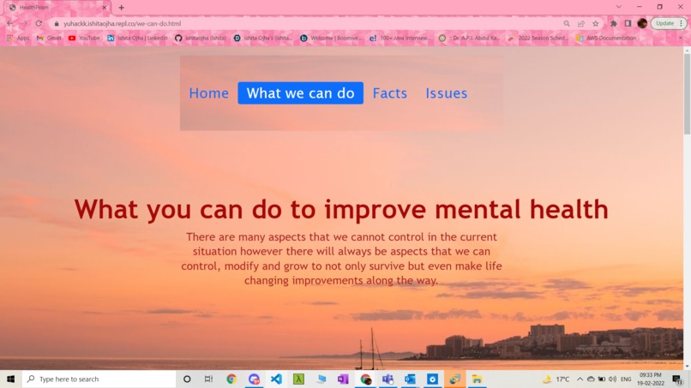This screenshot has width=691, height=388.
Task: Close the HealthPrism tab
Action: click(105, 8)
